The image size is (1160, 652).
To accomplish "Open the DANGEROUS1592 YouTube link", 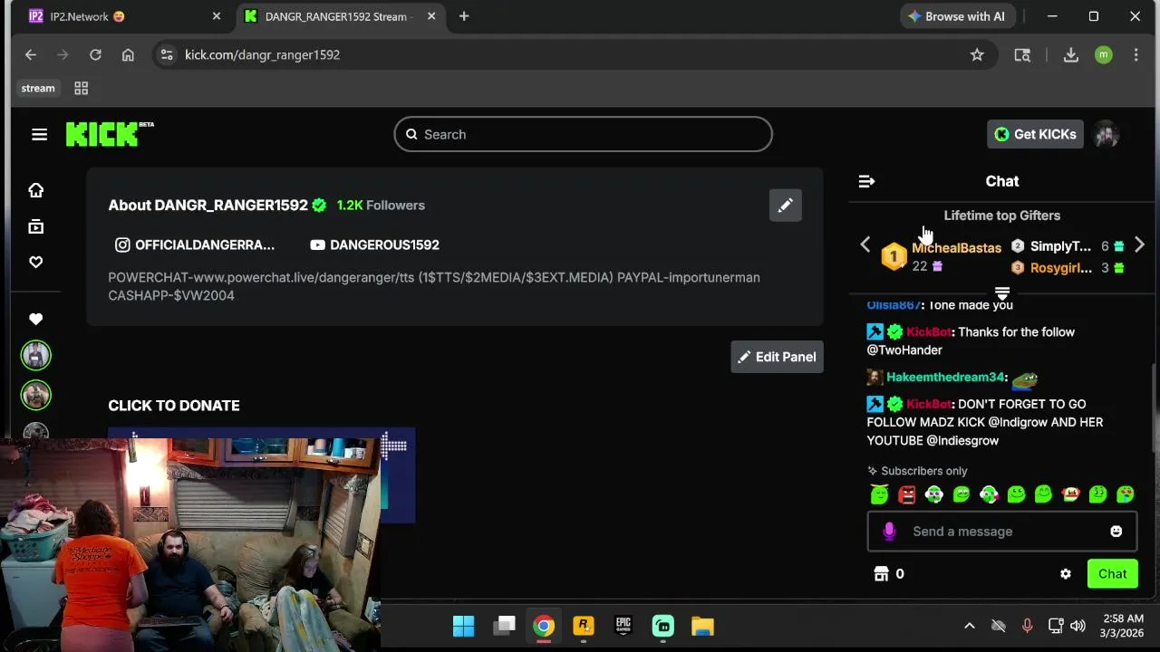I will (x=374, y=244).
